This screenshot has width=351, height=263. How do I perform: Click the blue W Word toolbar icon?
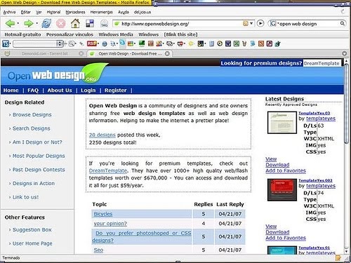tap(228, 43)
